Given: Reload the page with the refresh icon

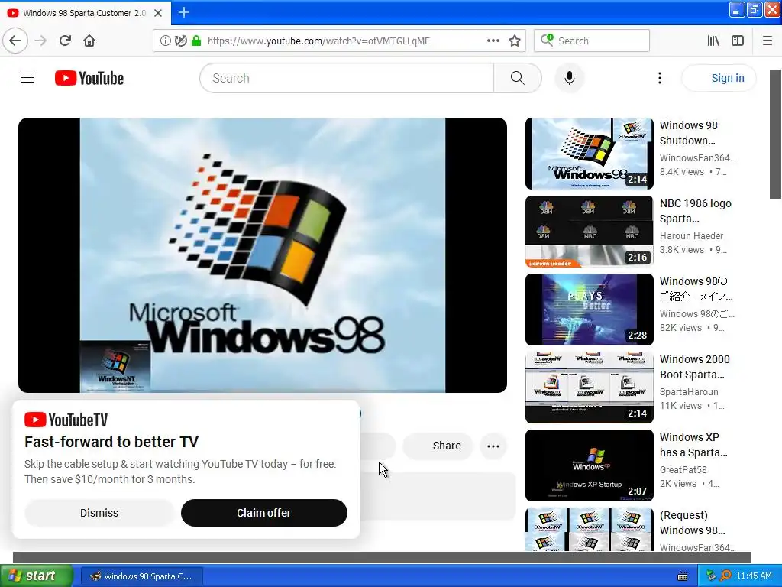Looking at the screenshot, I should click(x=65, y=41).
